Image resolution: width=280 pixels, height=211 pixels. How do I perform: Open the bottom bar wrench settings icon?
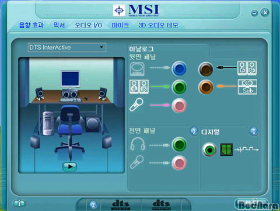(93, 205)
